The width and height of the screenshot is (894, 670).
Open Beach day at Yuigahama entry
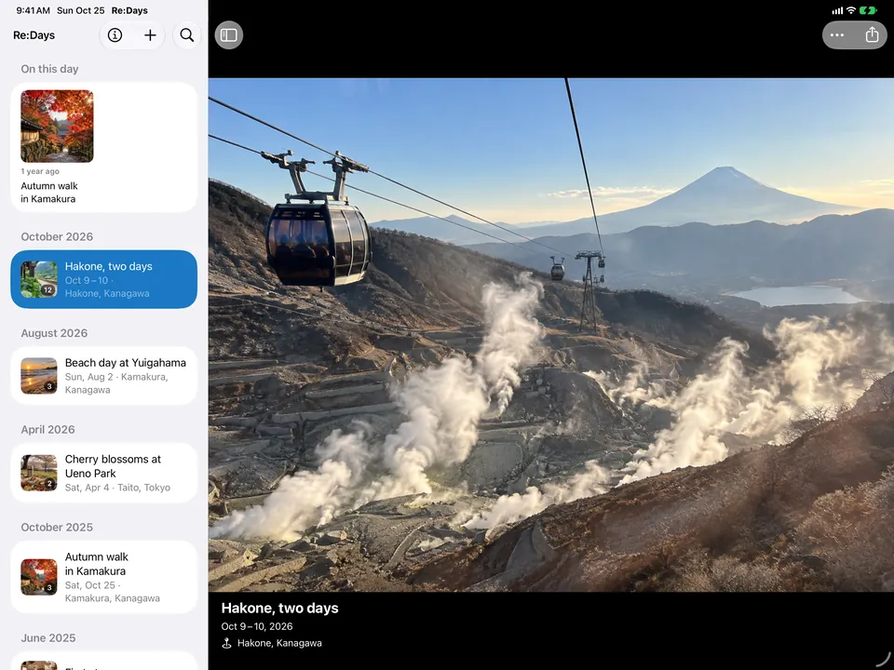pos(103,375)
